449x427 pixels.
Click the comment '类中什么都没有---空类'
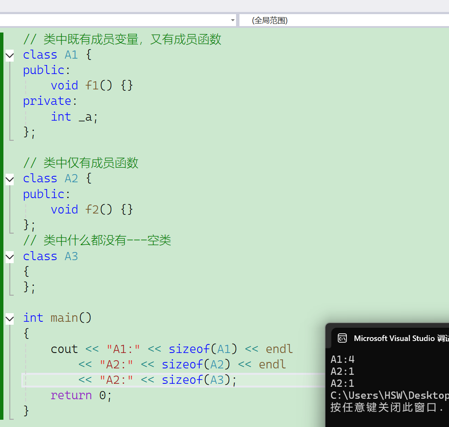[x=97, y=240]
